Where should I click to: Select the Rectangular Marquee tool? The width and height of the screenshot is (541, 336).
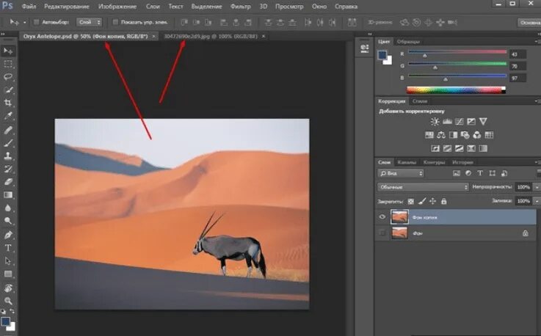(x=8, y=64)
